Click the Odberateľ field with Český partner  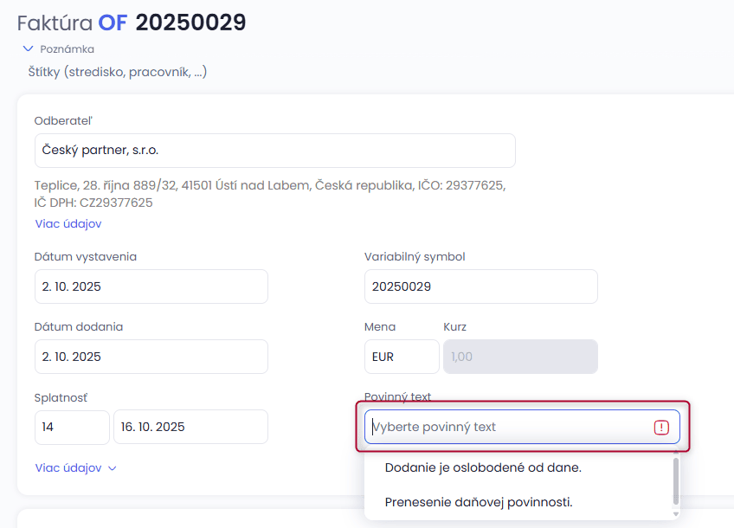274,151
